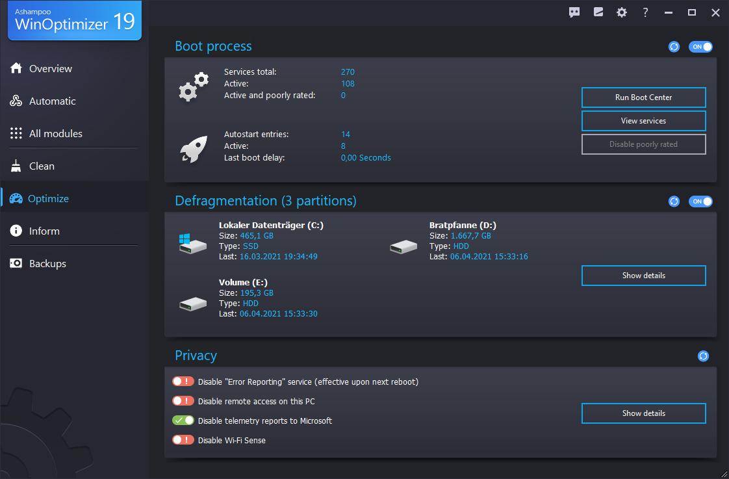
Task: Turn off the Boot process toggle
Action: [700, 46]
